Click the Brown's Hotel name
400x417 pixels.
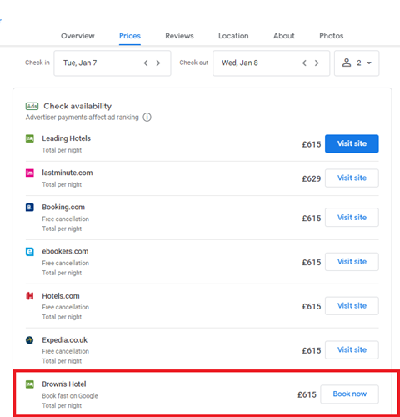tap(64, 384)
